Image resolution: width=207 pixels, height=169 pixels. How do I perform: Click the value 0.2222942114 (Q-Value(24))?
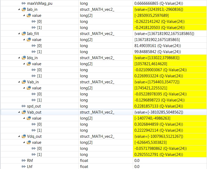pos(159,130)
